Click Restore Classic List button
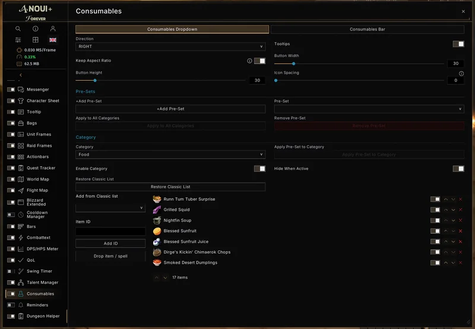Image resolution: width=475 pixels, height=329 pixels. [170, 186]
